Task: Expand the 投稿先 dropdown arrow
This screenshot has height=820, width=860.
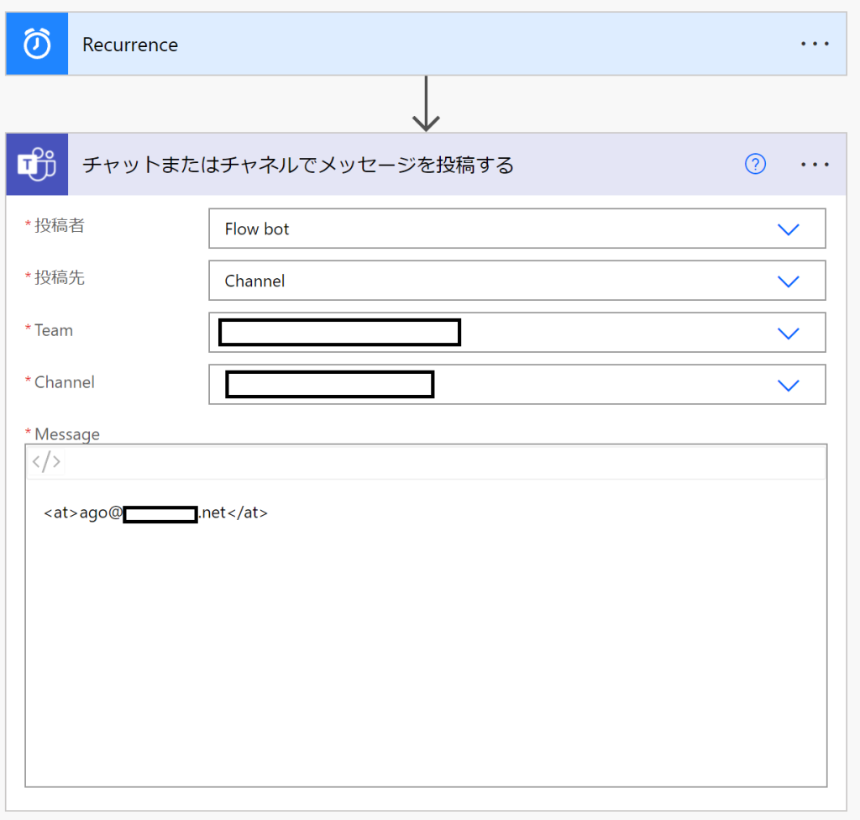Action: [788, 281]
